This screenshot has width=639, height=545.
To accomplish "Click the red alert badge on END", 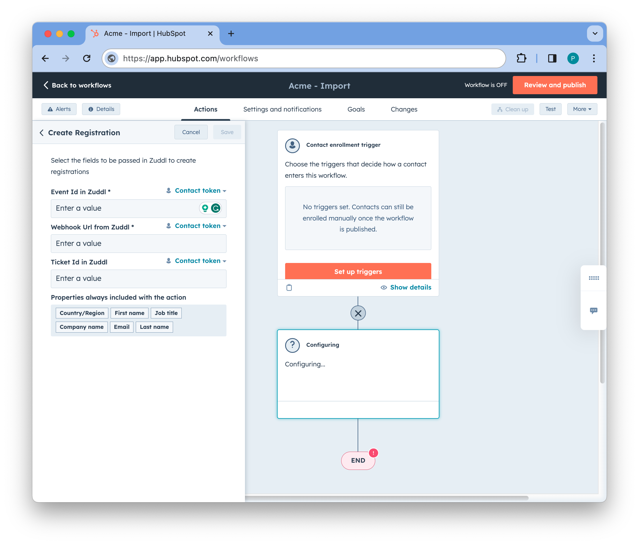I will pyautogui.click(x=374, y=453).
